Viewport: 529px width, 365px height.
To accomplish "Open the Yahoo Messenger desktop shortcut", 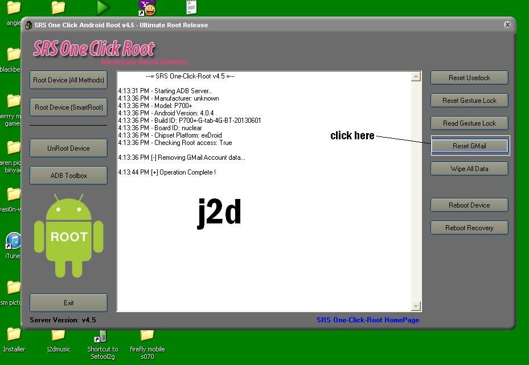I will [147, 7].
